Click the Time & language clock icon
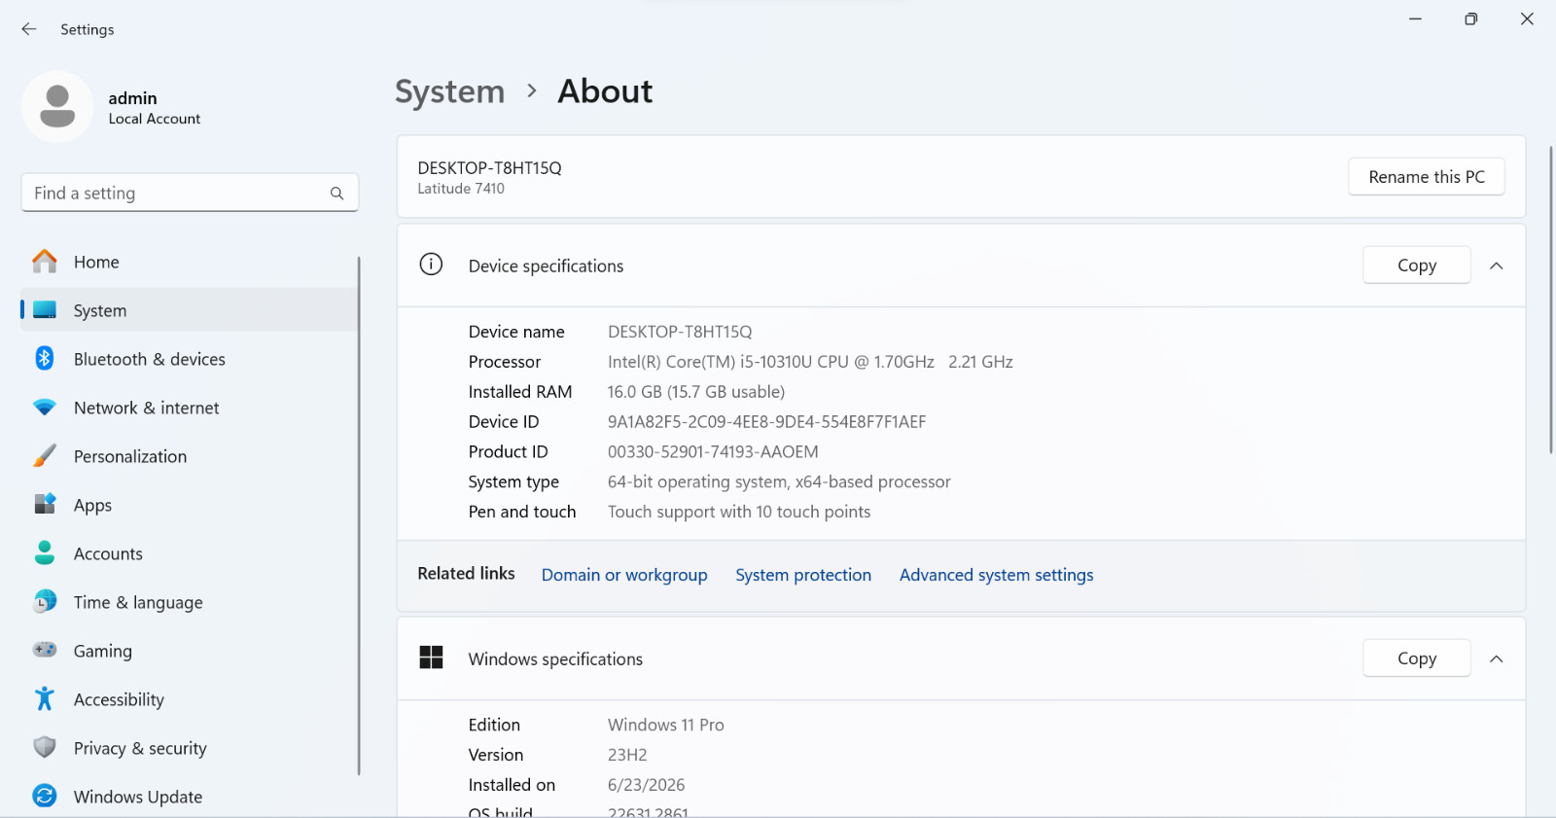Screen dimensions: 1556x818 (45, 602)
